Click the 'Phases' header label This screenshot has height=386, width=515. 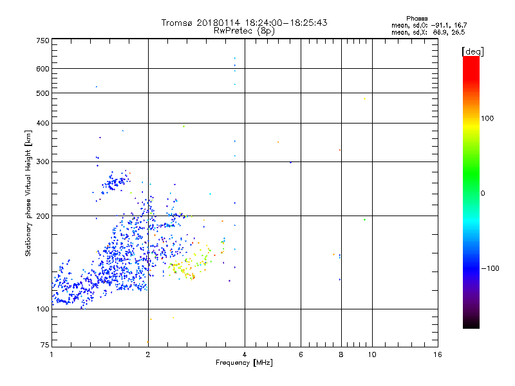coord(417,19)
